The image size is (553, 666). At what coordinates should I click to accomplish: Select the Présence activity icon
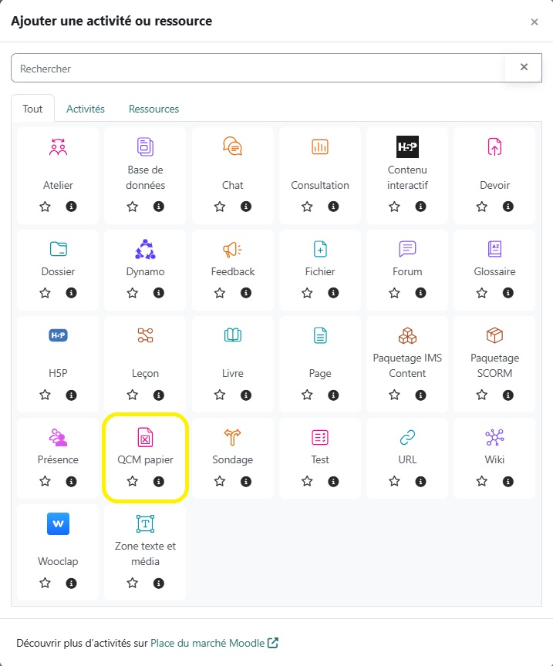(x=59, y=438)
